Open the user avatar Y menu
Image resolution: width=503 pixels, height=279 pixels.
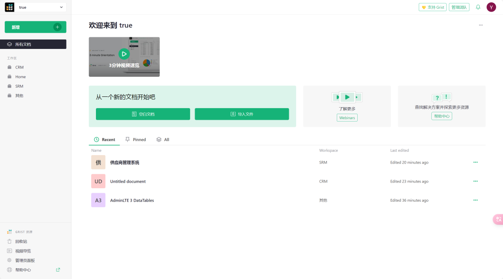tap(491, 7)
